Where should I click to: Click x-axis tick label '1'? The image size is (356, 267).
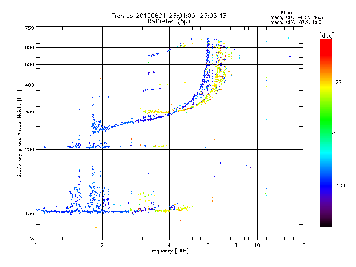coord(36,245)
